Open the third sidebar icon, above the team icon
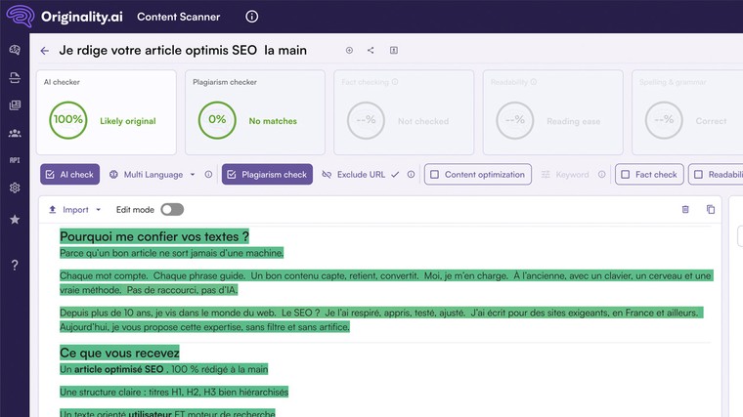Screen dimensions: 743x417 (x=15, y=105)
